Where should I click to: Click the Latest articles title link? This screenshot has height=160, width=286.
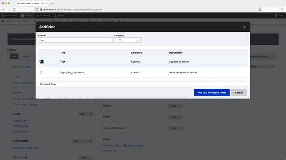pos(26,83)
